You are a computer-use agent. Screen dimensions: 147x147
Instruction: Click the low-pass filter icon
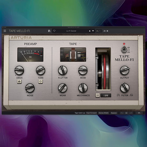point(118,95)
